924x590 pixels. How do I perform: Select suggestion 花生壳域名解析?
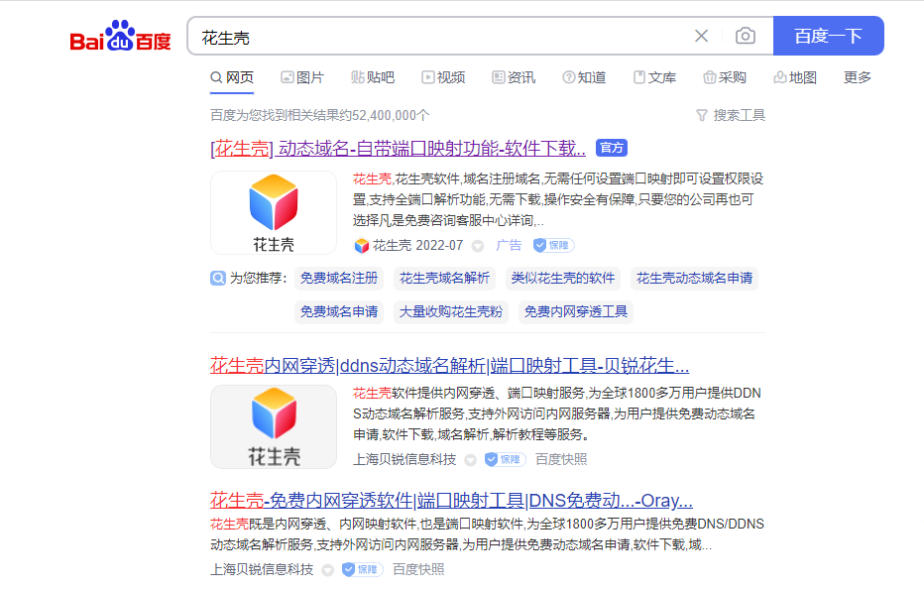tap(444, 279)
